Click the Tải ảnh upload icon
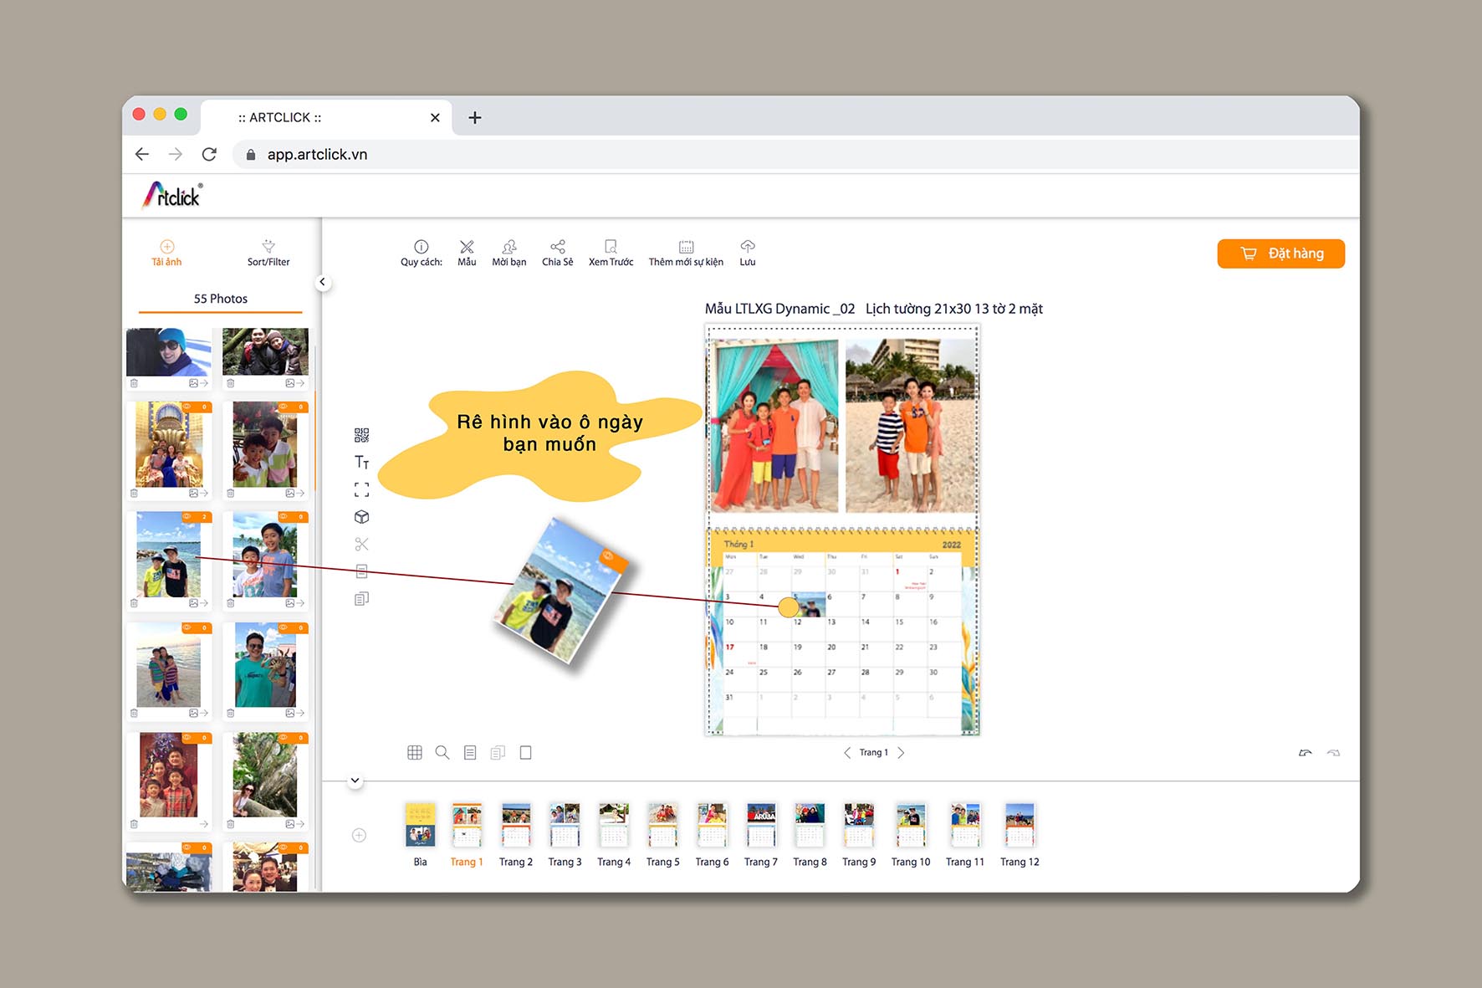 coord(166,246)
